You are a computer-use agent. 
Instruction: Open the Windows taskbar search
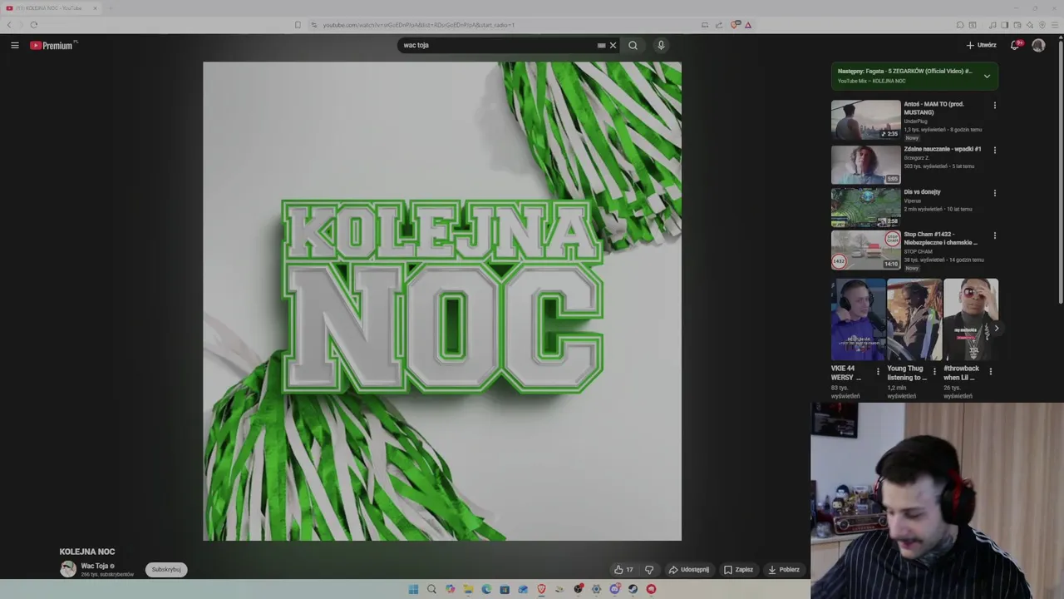[x=431, y=589]
